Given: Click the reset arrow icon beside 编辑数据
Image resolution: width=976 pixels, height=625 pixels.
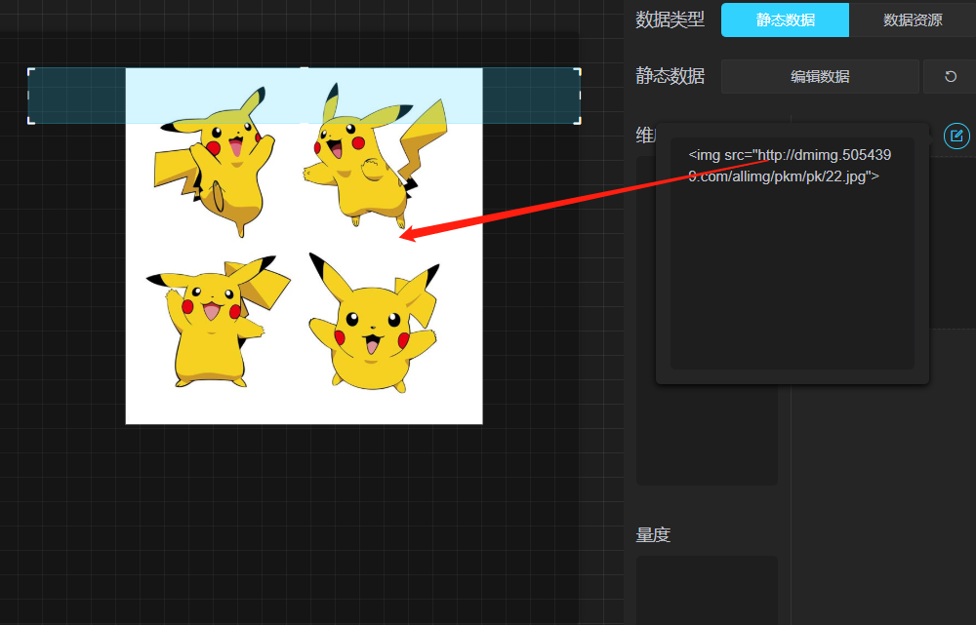Looking at the screenshot, I should [x=950, y=76].
